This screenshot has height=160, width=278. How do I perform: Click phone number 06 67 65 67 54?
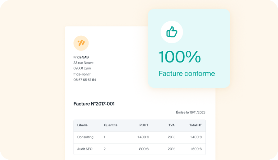tap(85, 80)
